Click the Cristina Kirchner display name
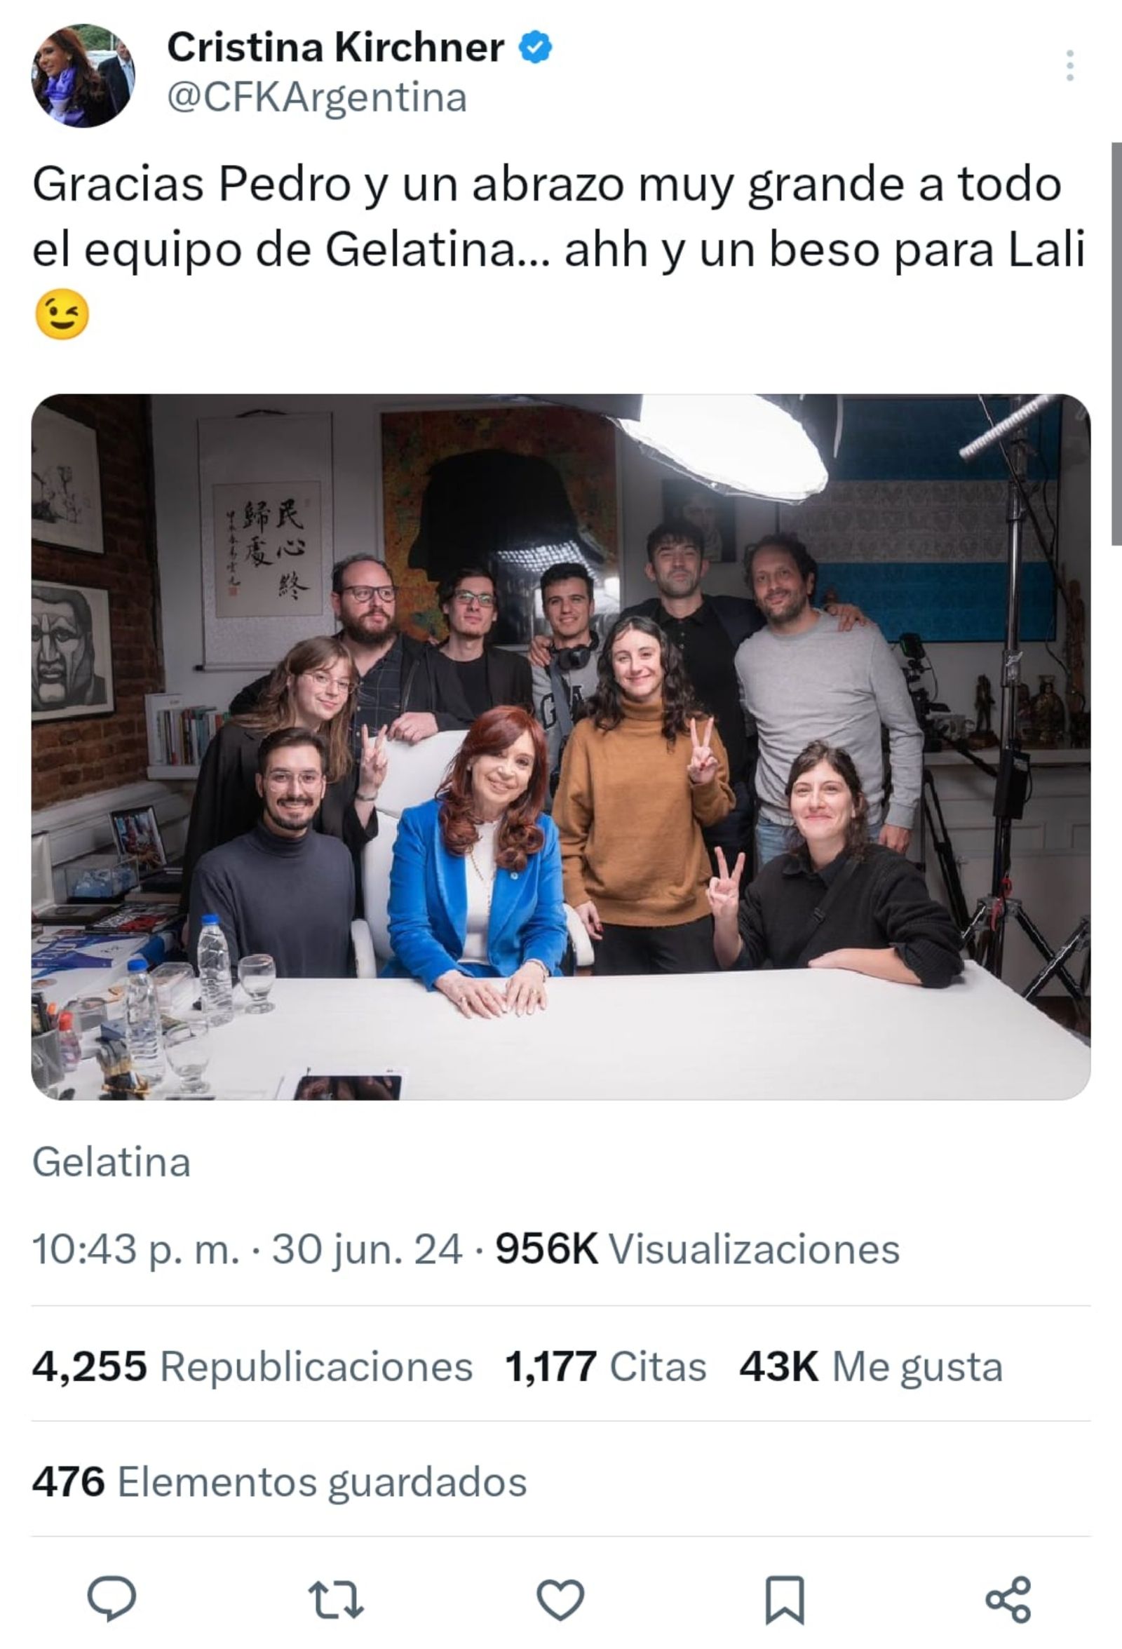1122x1649 pixels. coord(334,48)
